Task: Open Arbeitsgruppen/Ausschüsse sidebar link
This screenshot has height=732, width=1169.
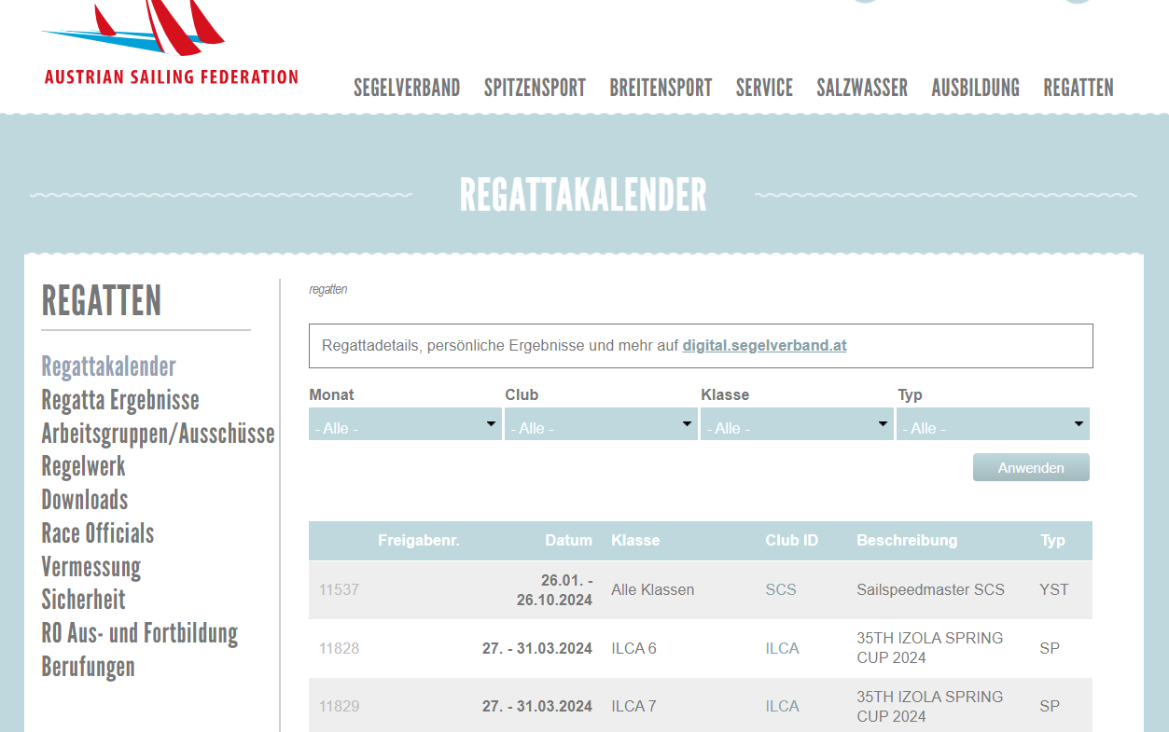Action: tap(158, 434)
